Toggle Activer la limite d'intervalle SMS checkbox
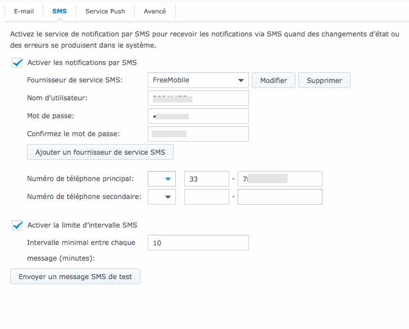The image size is (409, 329). click(x=17, y=225)
